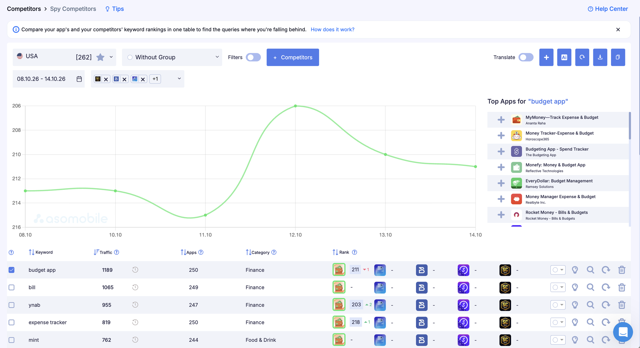The width and height of the screenshot is (640, 348).
Task: Click the date range field 08.10.26 - 14.10.26
Action: click(x=48, y=79)
